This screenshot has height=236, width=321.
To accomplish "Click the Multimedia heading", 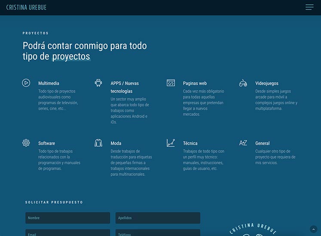I will point(49,83).
